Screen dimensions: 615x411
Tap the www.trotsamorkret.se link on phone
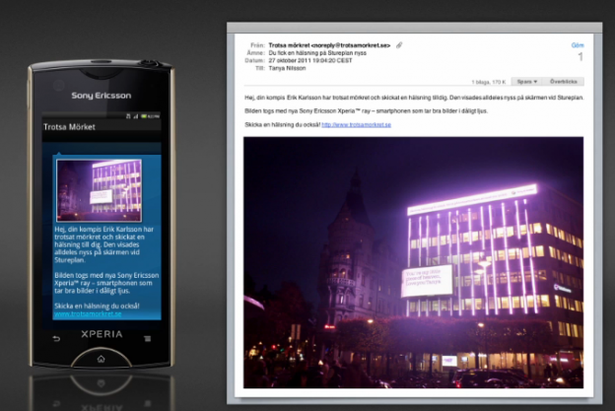tap(88, 314)
